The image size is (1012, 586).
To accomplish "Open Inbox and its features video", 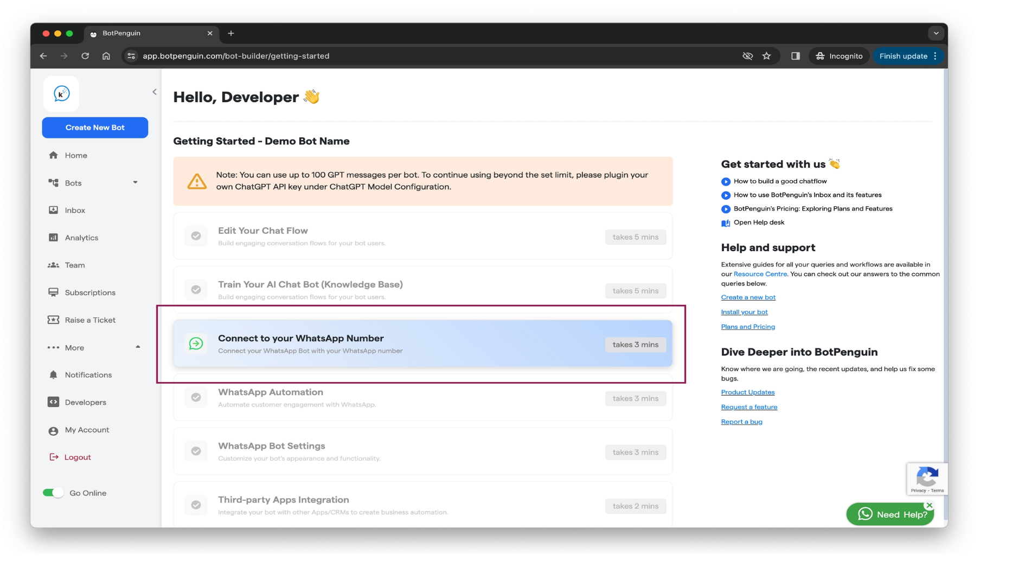I will point(808,195).
